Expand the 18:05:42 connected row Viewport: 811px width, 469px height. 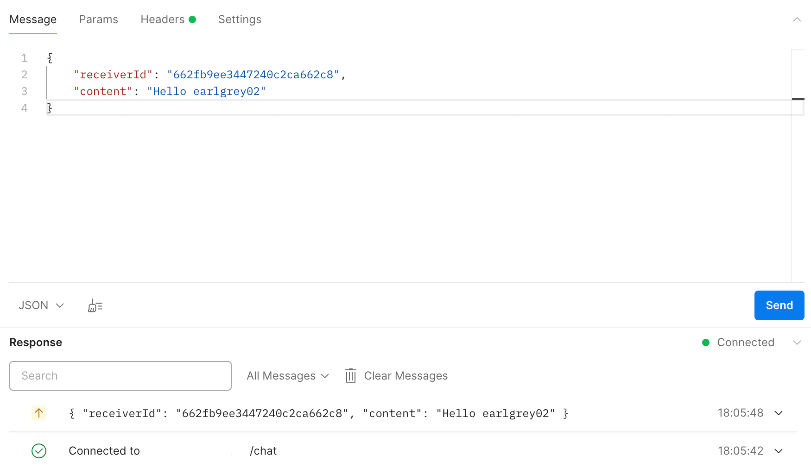[779, 451]
